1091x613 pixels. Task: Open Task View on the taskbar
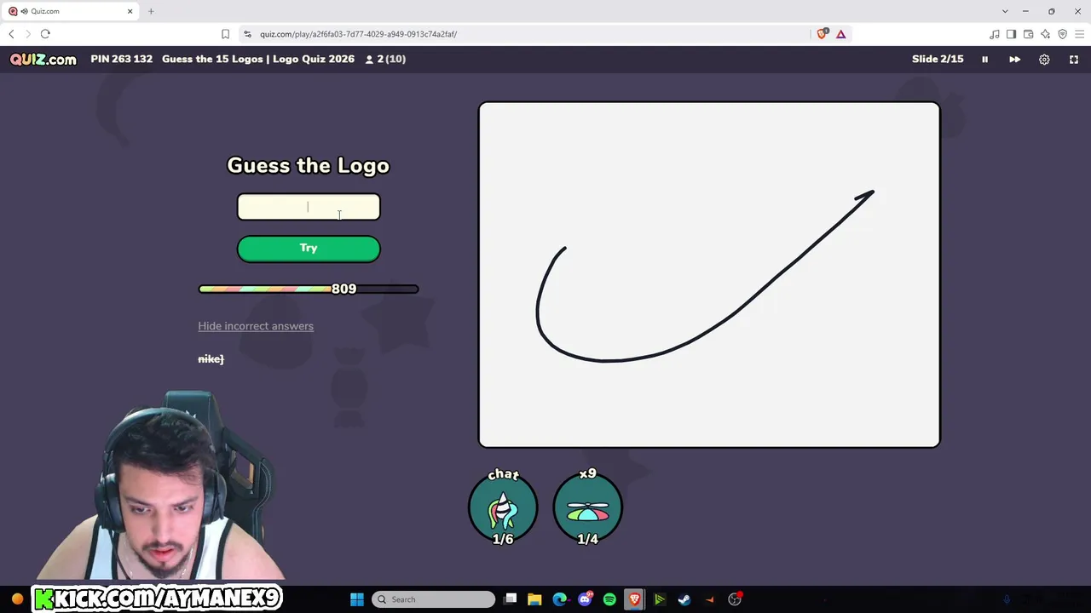click(x=510, y=599)
